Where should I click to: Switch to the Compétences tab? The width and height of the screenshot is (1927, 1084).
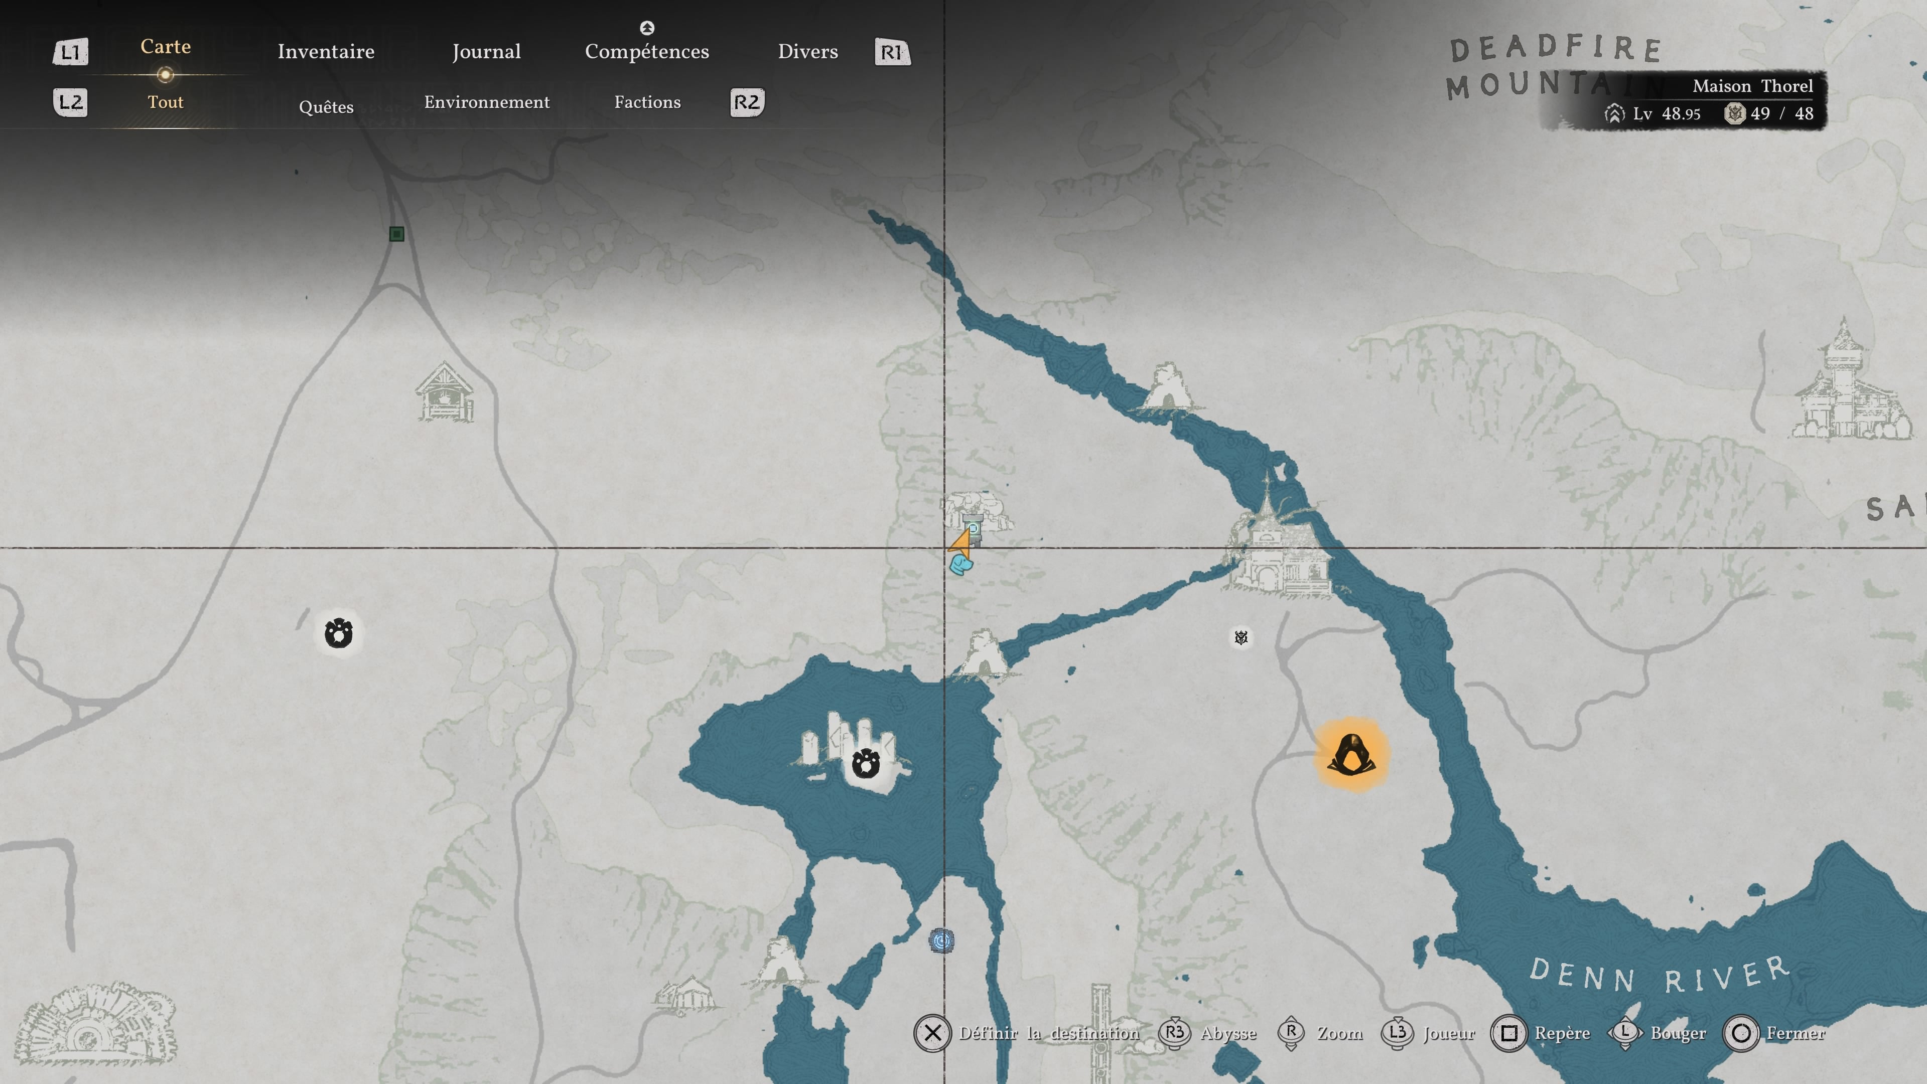pyautogui.click(x=647, y=52)
